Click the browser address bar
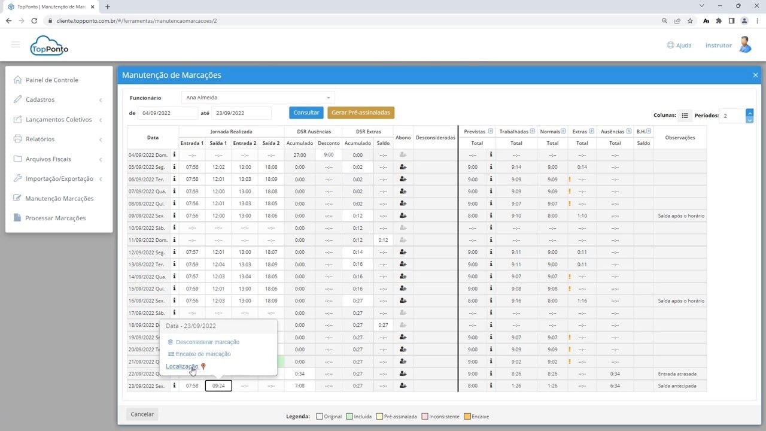 click(x=353, y=20)
